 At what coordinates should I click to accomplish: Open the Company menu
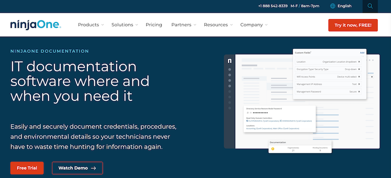[x=251, y=25]
